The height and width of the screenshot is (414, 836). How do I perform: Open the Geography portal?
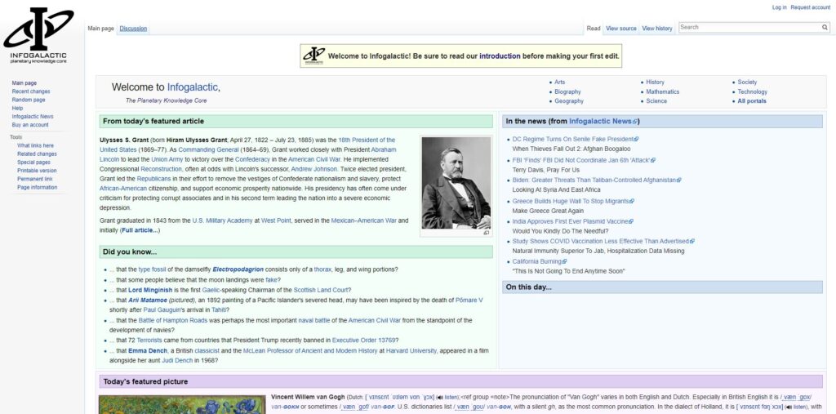click(569, 100)
